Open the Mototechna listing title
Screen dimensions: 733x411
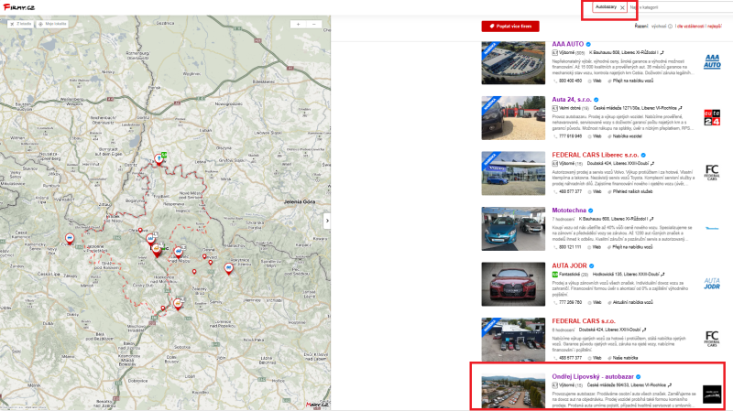pyautogui.click(x=569, y=211)
